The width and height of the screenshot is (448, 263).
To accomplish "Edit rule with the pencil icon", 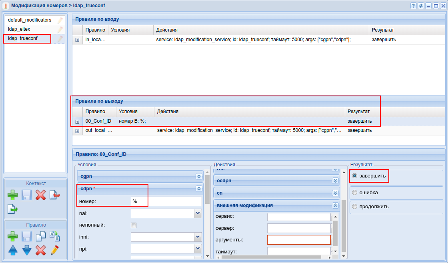I will [x=54, y=251].
